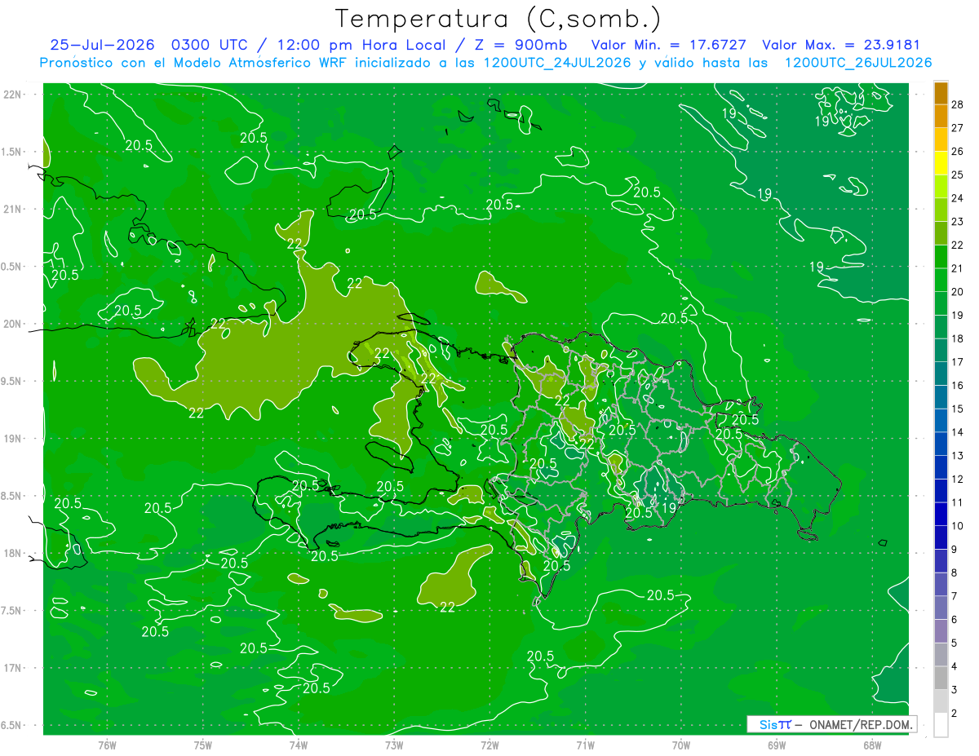Click the light gray swatch between labels 2 and 3

(941, 701)
